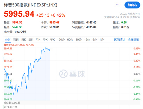The image size is (143, 109).
Task: Open the three-dot more options menu
Action: tap(118, 5)
